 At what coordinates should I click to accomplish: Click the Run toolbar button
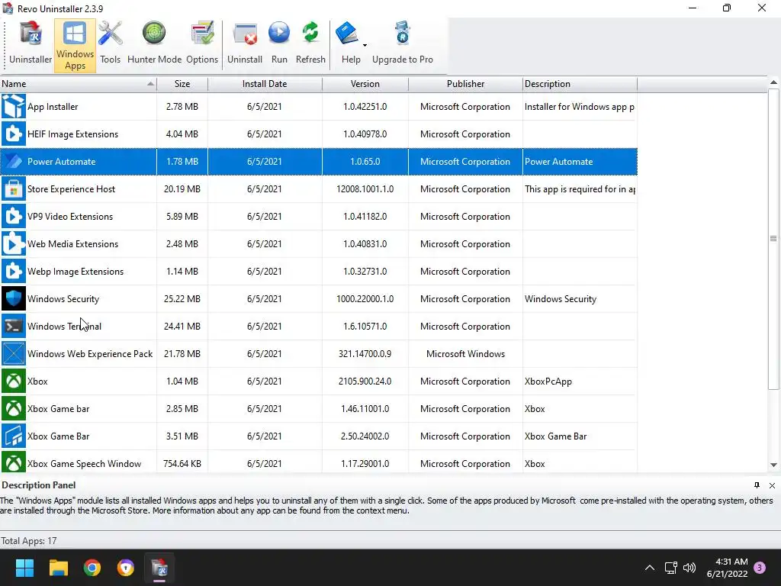(279, 45)
